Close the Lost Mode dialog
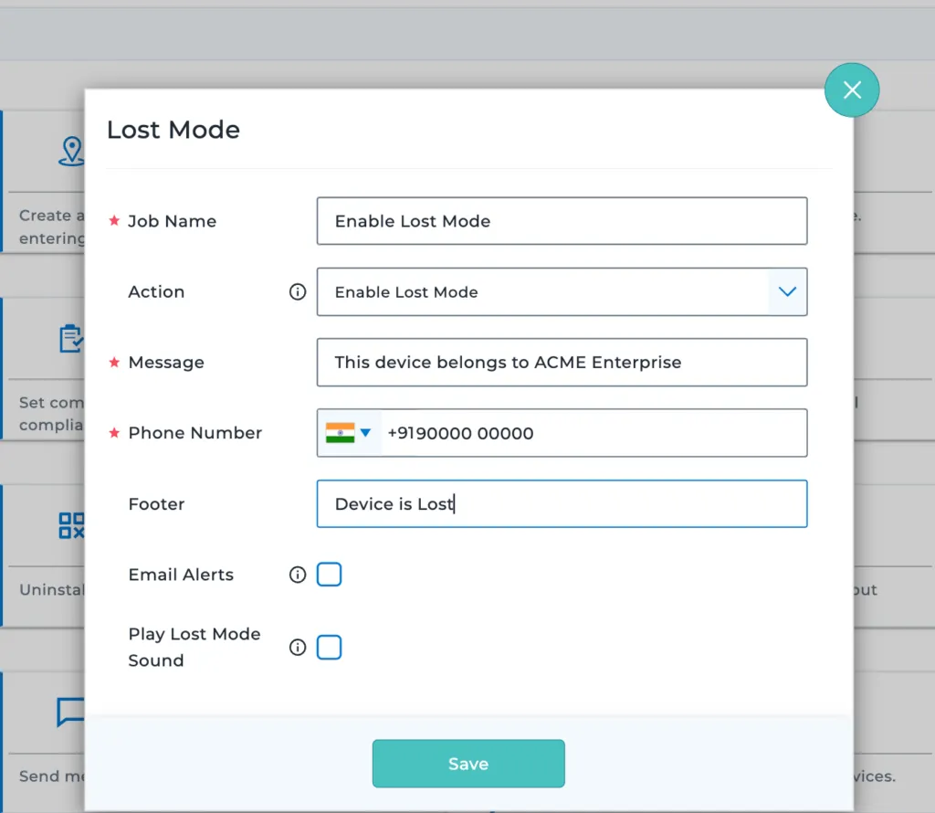Screen dimensions: 935x813 852,90
